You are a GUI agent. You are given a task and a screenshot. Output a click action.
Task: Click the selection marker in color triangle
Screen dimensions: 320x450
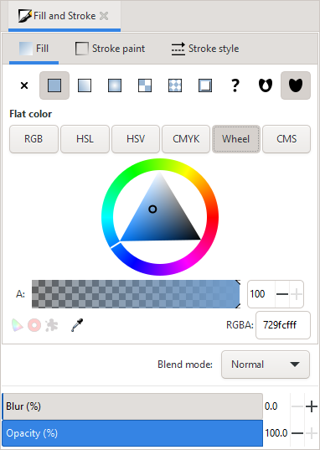point(152,209)
